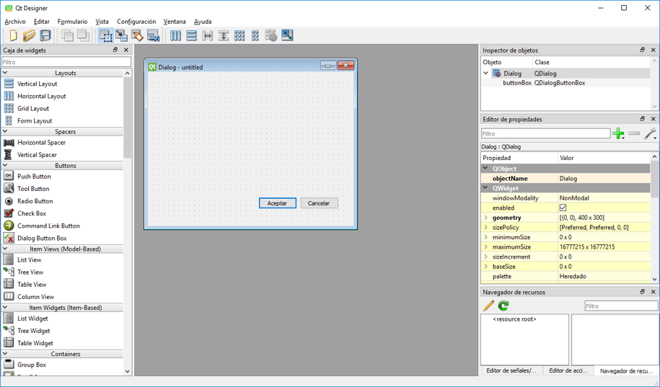Image resolution: width=660 pixels, height=387 pixels.
Task: Select the Edit Buddies mode icon
Action: point(137,36)
